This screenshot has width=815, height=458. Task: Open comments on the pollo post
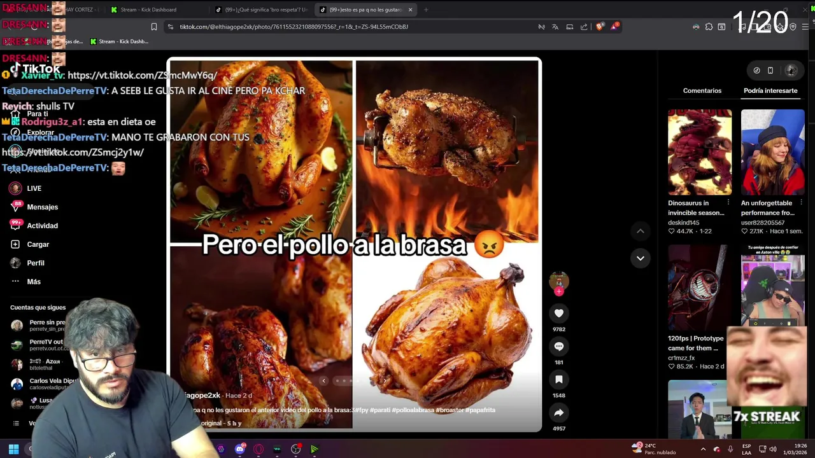point(558,346)
